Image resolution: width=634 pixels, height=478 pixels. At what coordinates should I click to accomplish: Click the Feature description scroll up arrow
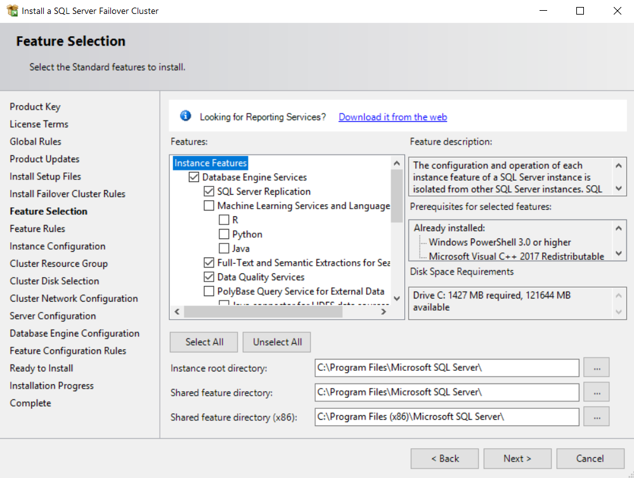coord(619,165)
